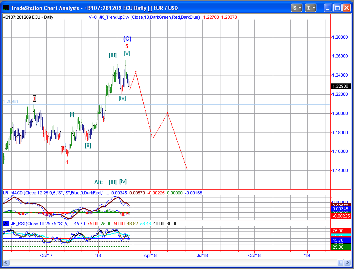The image size is (354, 269).
Task: Click the blue MACD 0.00345 axis marker
Action: (x=341, y=209)
